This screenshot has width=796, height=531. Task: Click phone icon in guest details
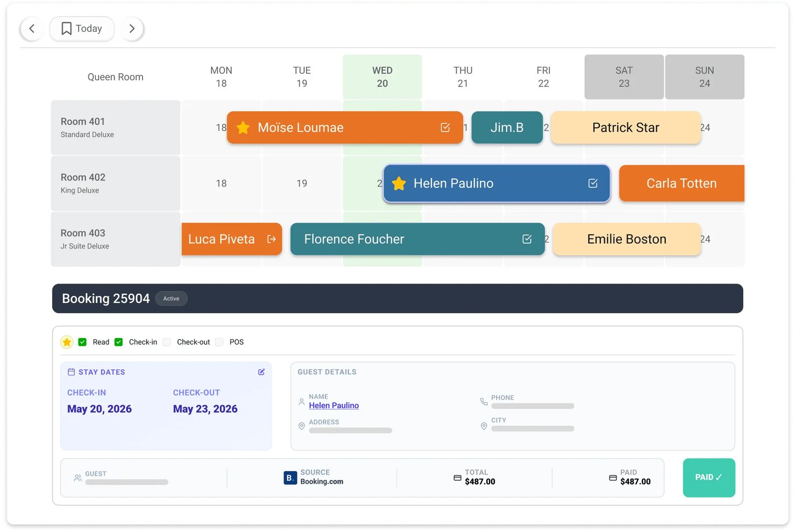484,401
